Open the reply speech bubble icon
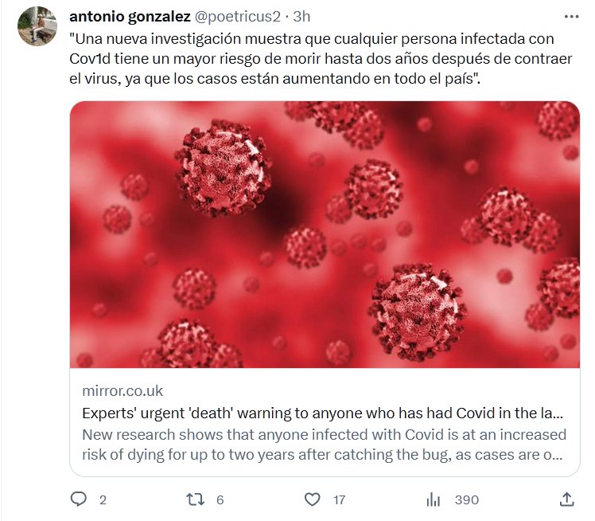The width and height of the screenshot is (595, 521). (x=79, y=499)
